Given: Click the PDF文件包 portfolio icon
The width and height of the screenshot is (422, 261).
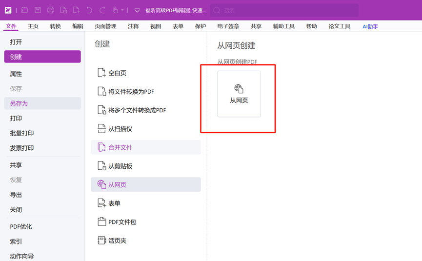Looking at the screenshot, I should tap(101, 221).
